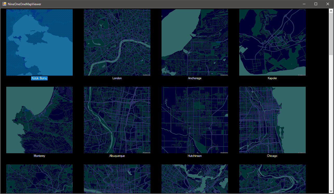Click the Hutchinson label text
334x194 pixels.
(x=195, y=156)
